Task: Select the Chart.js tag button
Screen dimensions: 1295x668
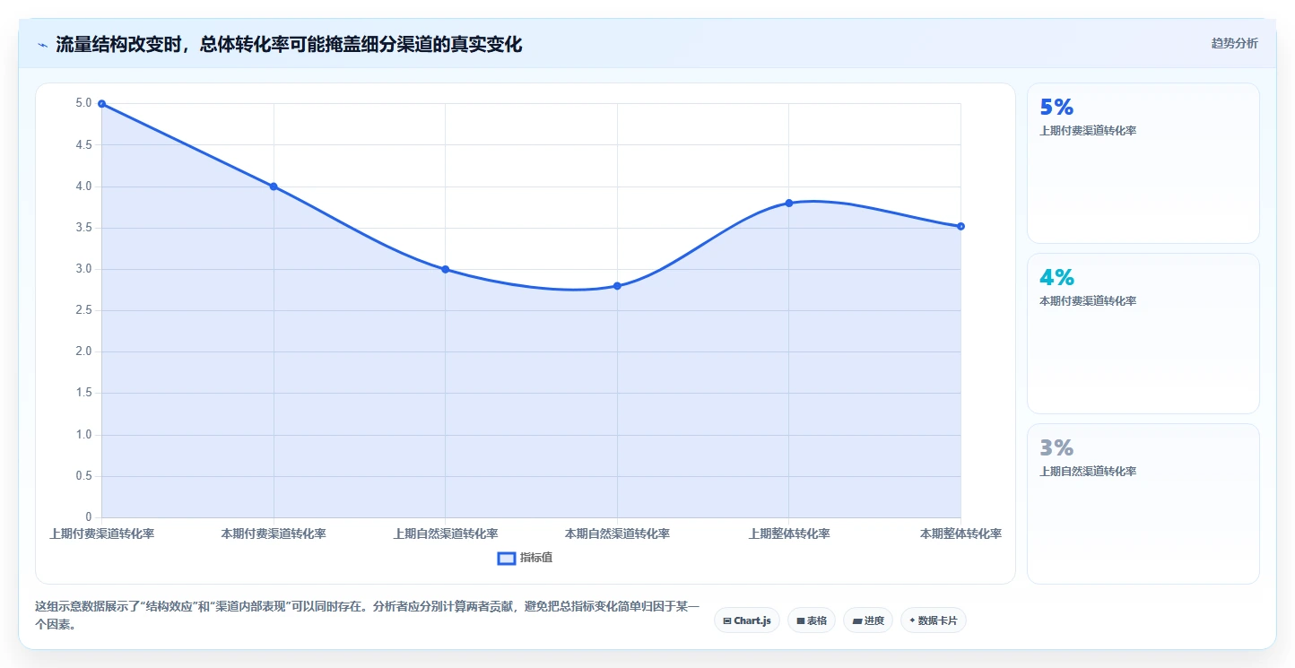Action: 747,620
